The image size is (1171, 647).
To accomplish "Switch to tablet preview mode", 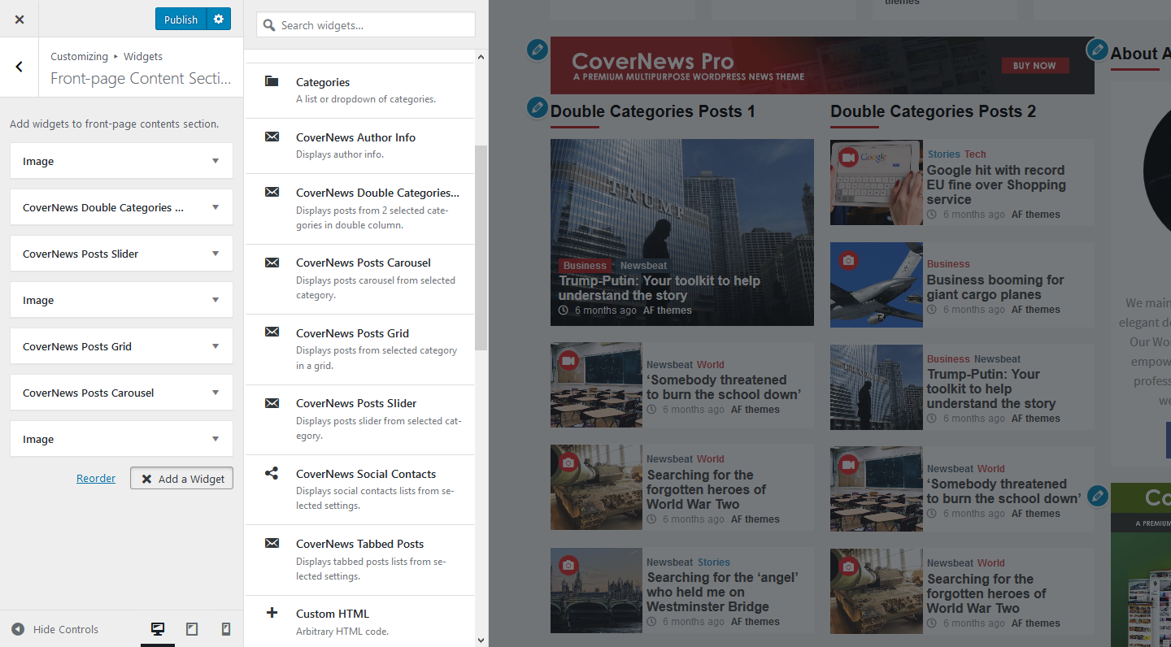I will 192,629.
